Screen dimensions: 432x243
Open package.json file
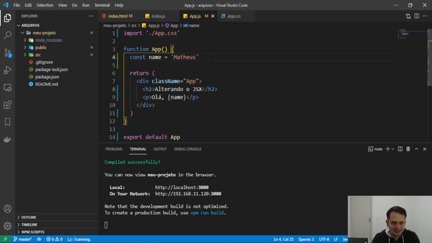[x=47, y=77]
